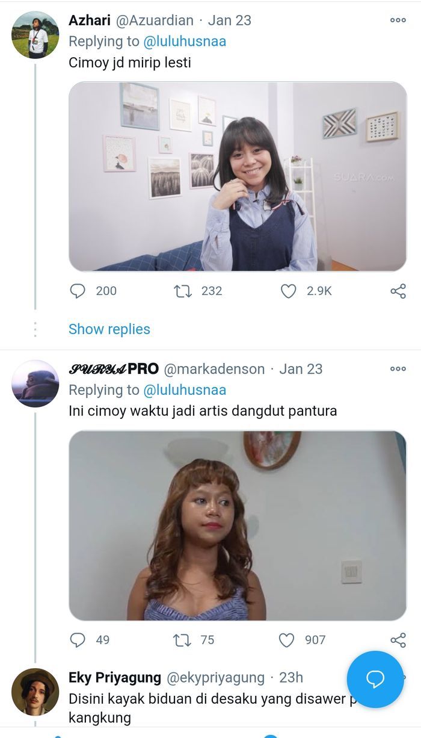Click Show replies under Azhari's tweet
Screen dimensions: 421x738
[108, 329]
